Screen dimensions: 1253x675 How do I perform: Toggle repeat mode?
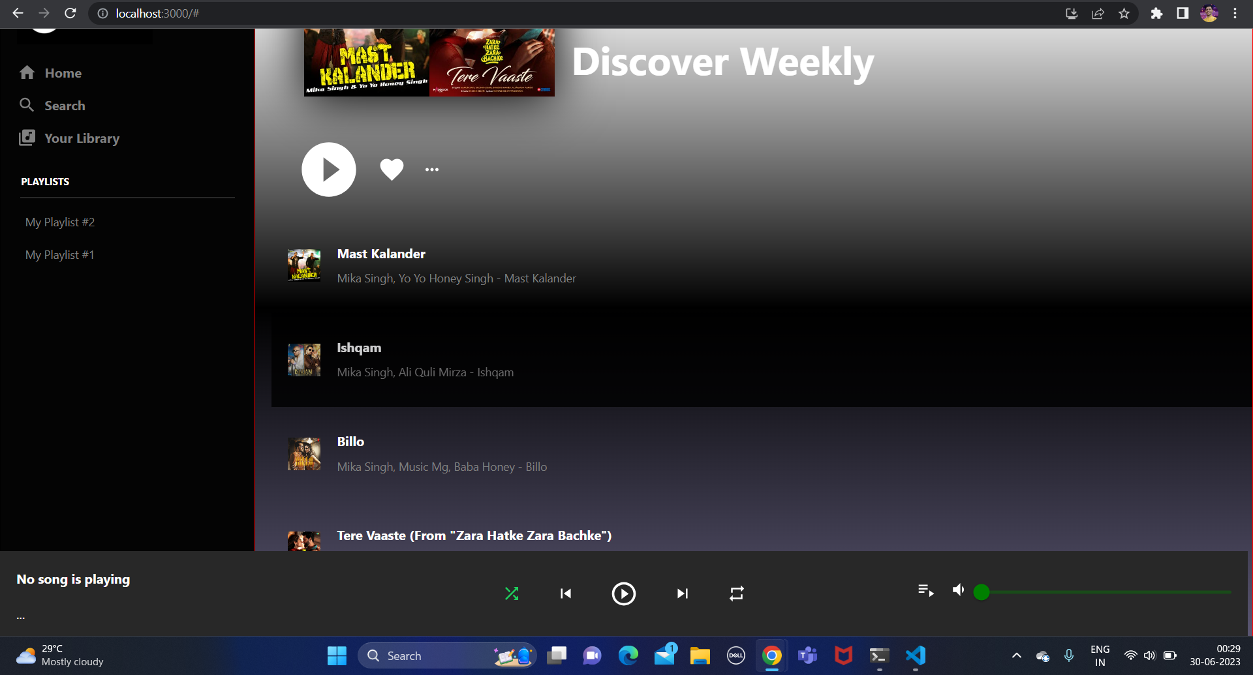736,593
